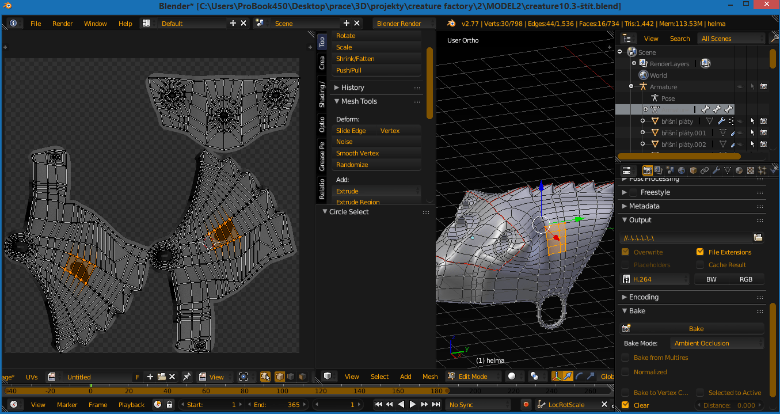The width and height of the screenshot is (780, 414).
Task: Click the output path field in Output panel
Action: point(685,237)
